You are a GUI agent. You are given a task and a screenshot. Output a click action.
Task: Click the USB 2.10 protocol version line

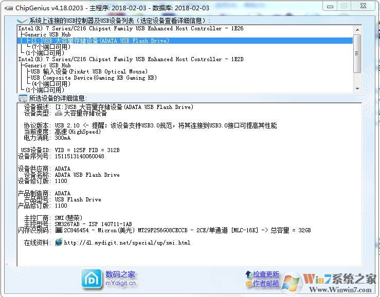[166, 125]
